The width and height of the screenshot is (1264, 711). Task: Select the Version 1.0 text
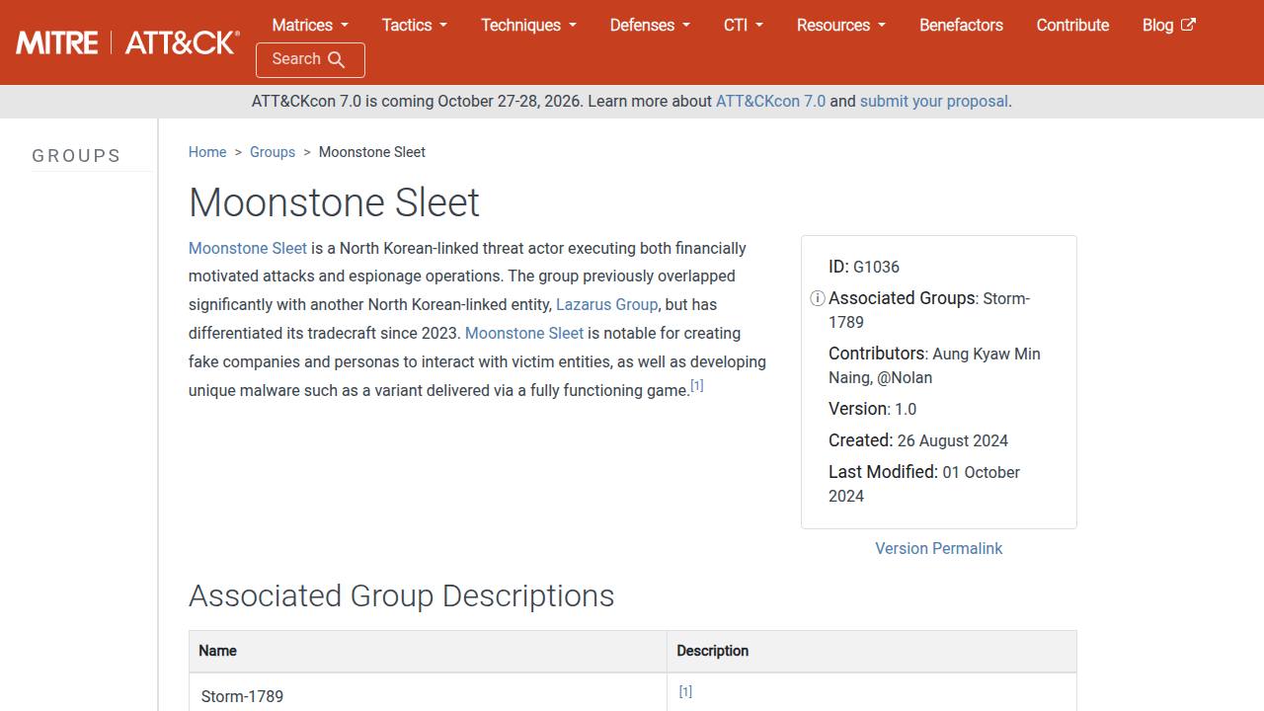872,409
